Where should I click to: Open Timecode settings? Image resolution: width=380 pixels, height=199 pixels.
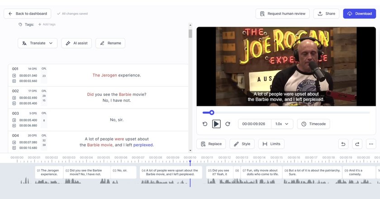pyautogui.click(x=313, y=124)
